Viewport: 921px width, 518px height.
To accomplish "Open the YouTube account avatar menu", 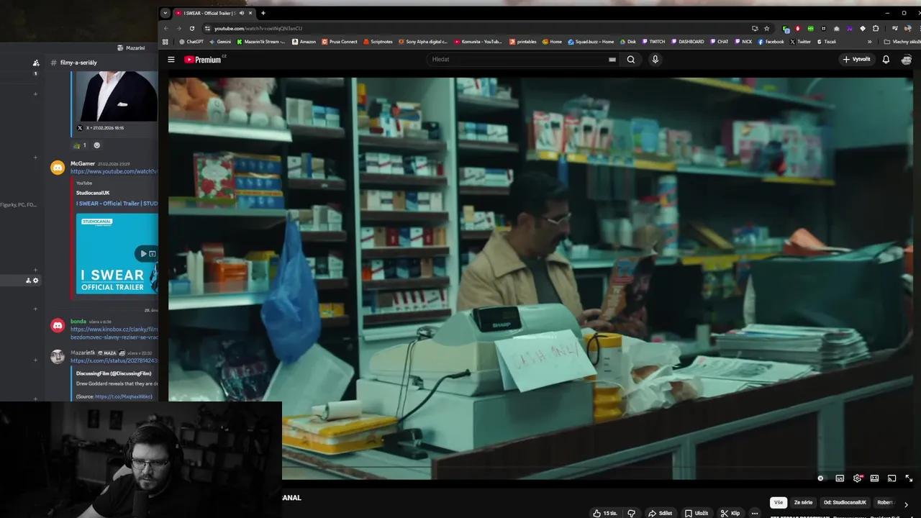I will pyautogui.click(x=907, y=60).
